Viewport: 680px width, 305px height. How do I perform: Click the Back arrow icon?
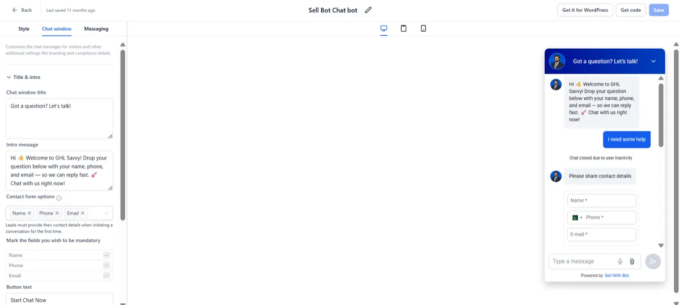pyautogui.click(x=15, y=10)
